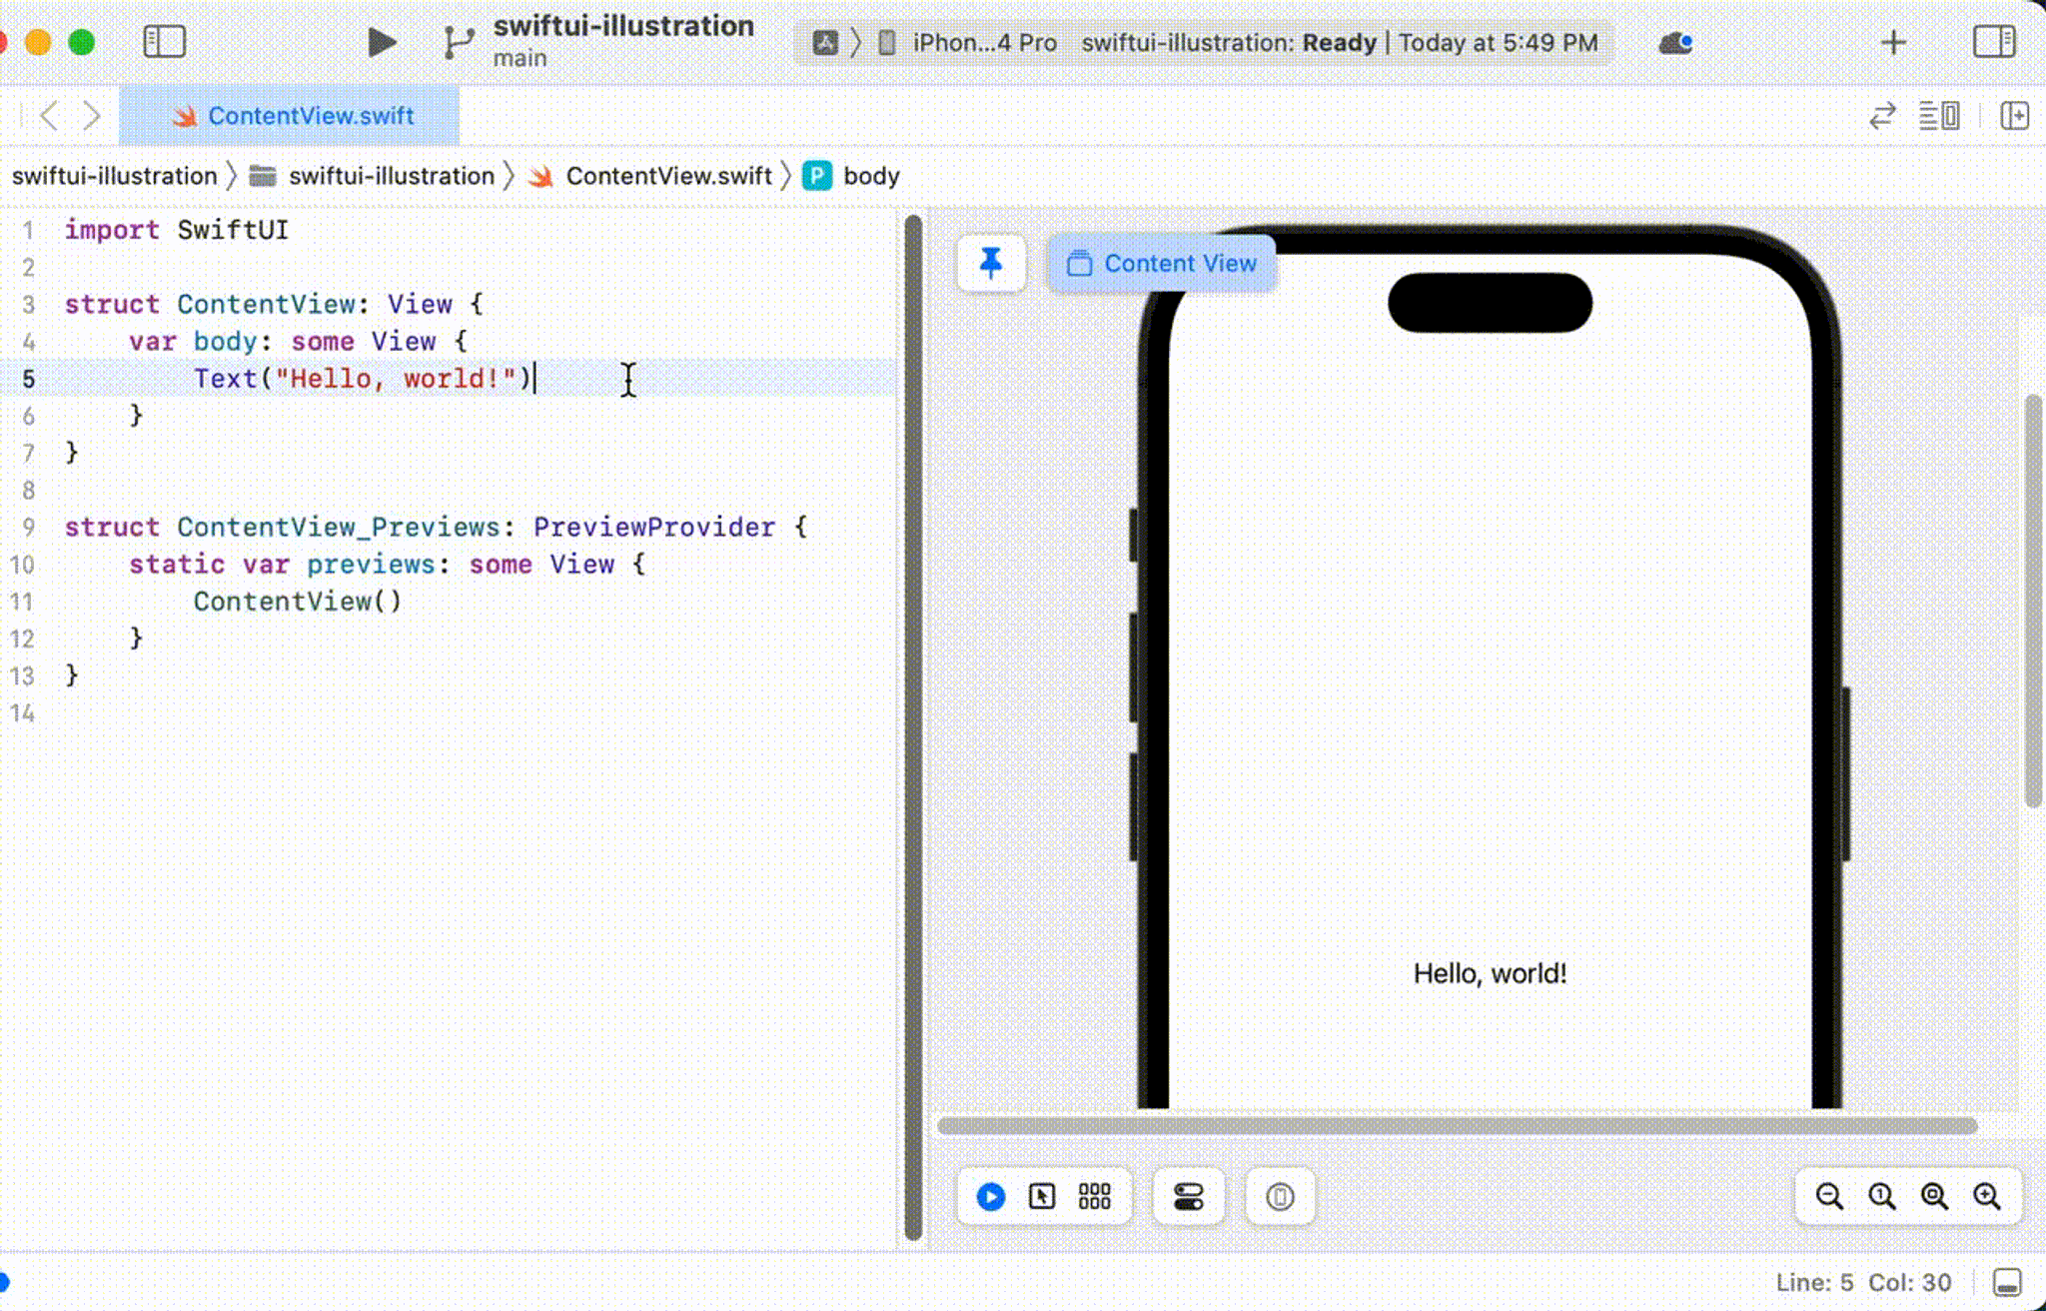Click Hello, world! in the preview
The height and width of the screenshot is (1311, 2046).
coord(1490,973)
